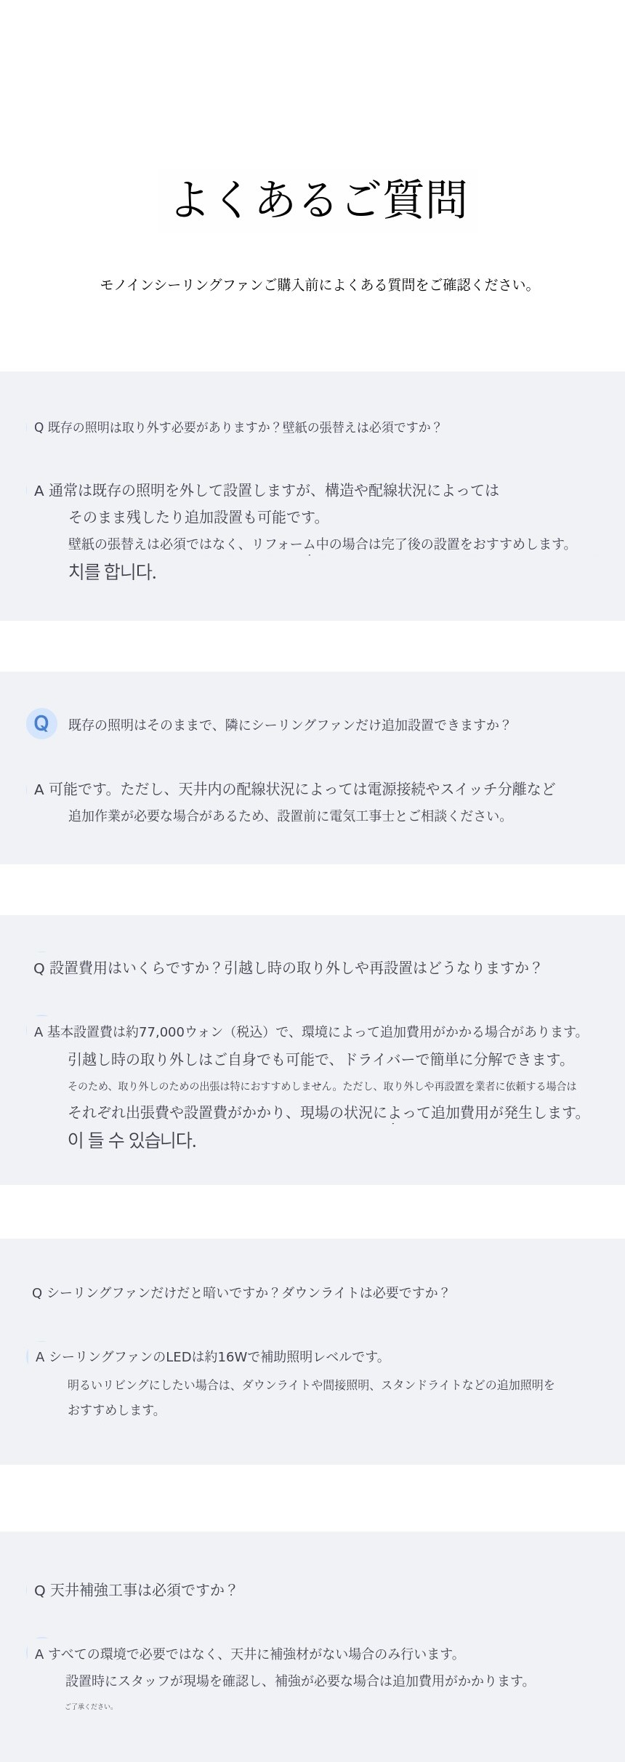Click the blue Q circle icon
Image resolution: width=625 pixels, height=1762 pixels.
pos(41,723)
